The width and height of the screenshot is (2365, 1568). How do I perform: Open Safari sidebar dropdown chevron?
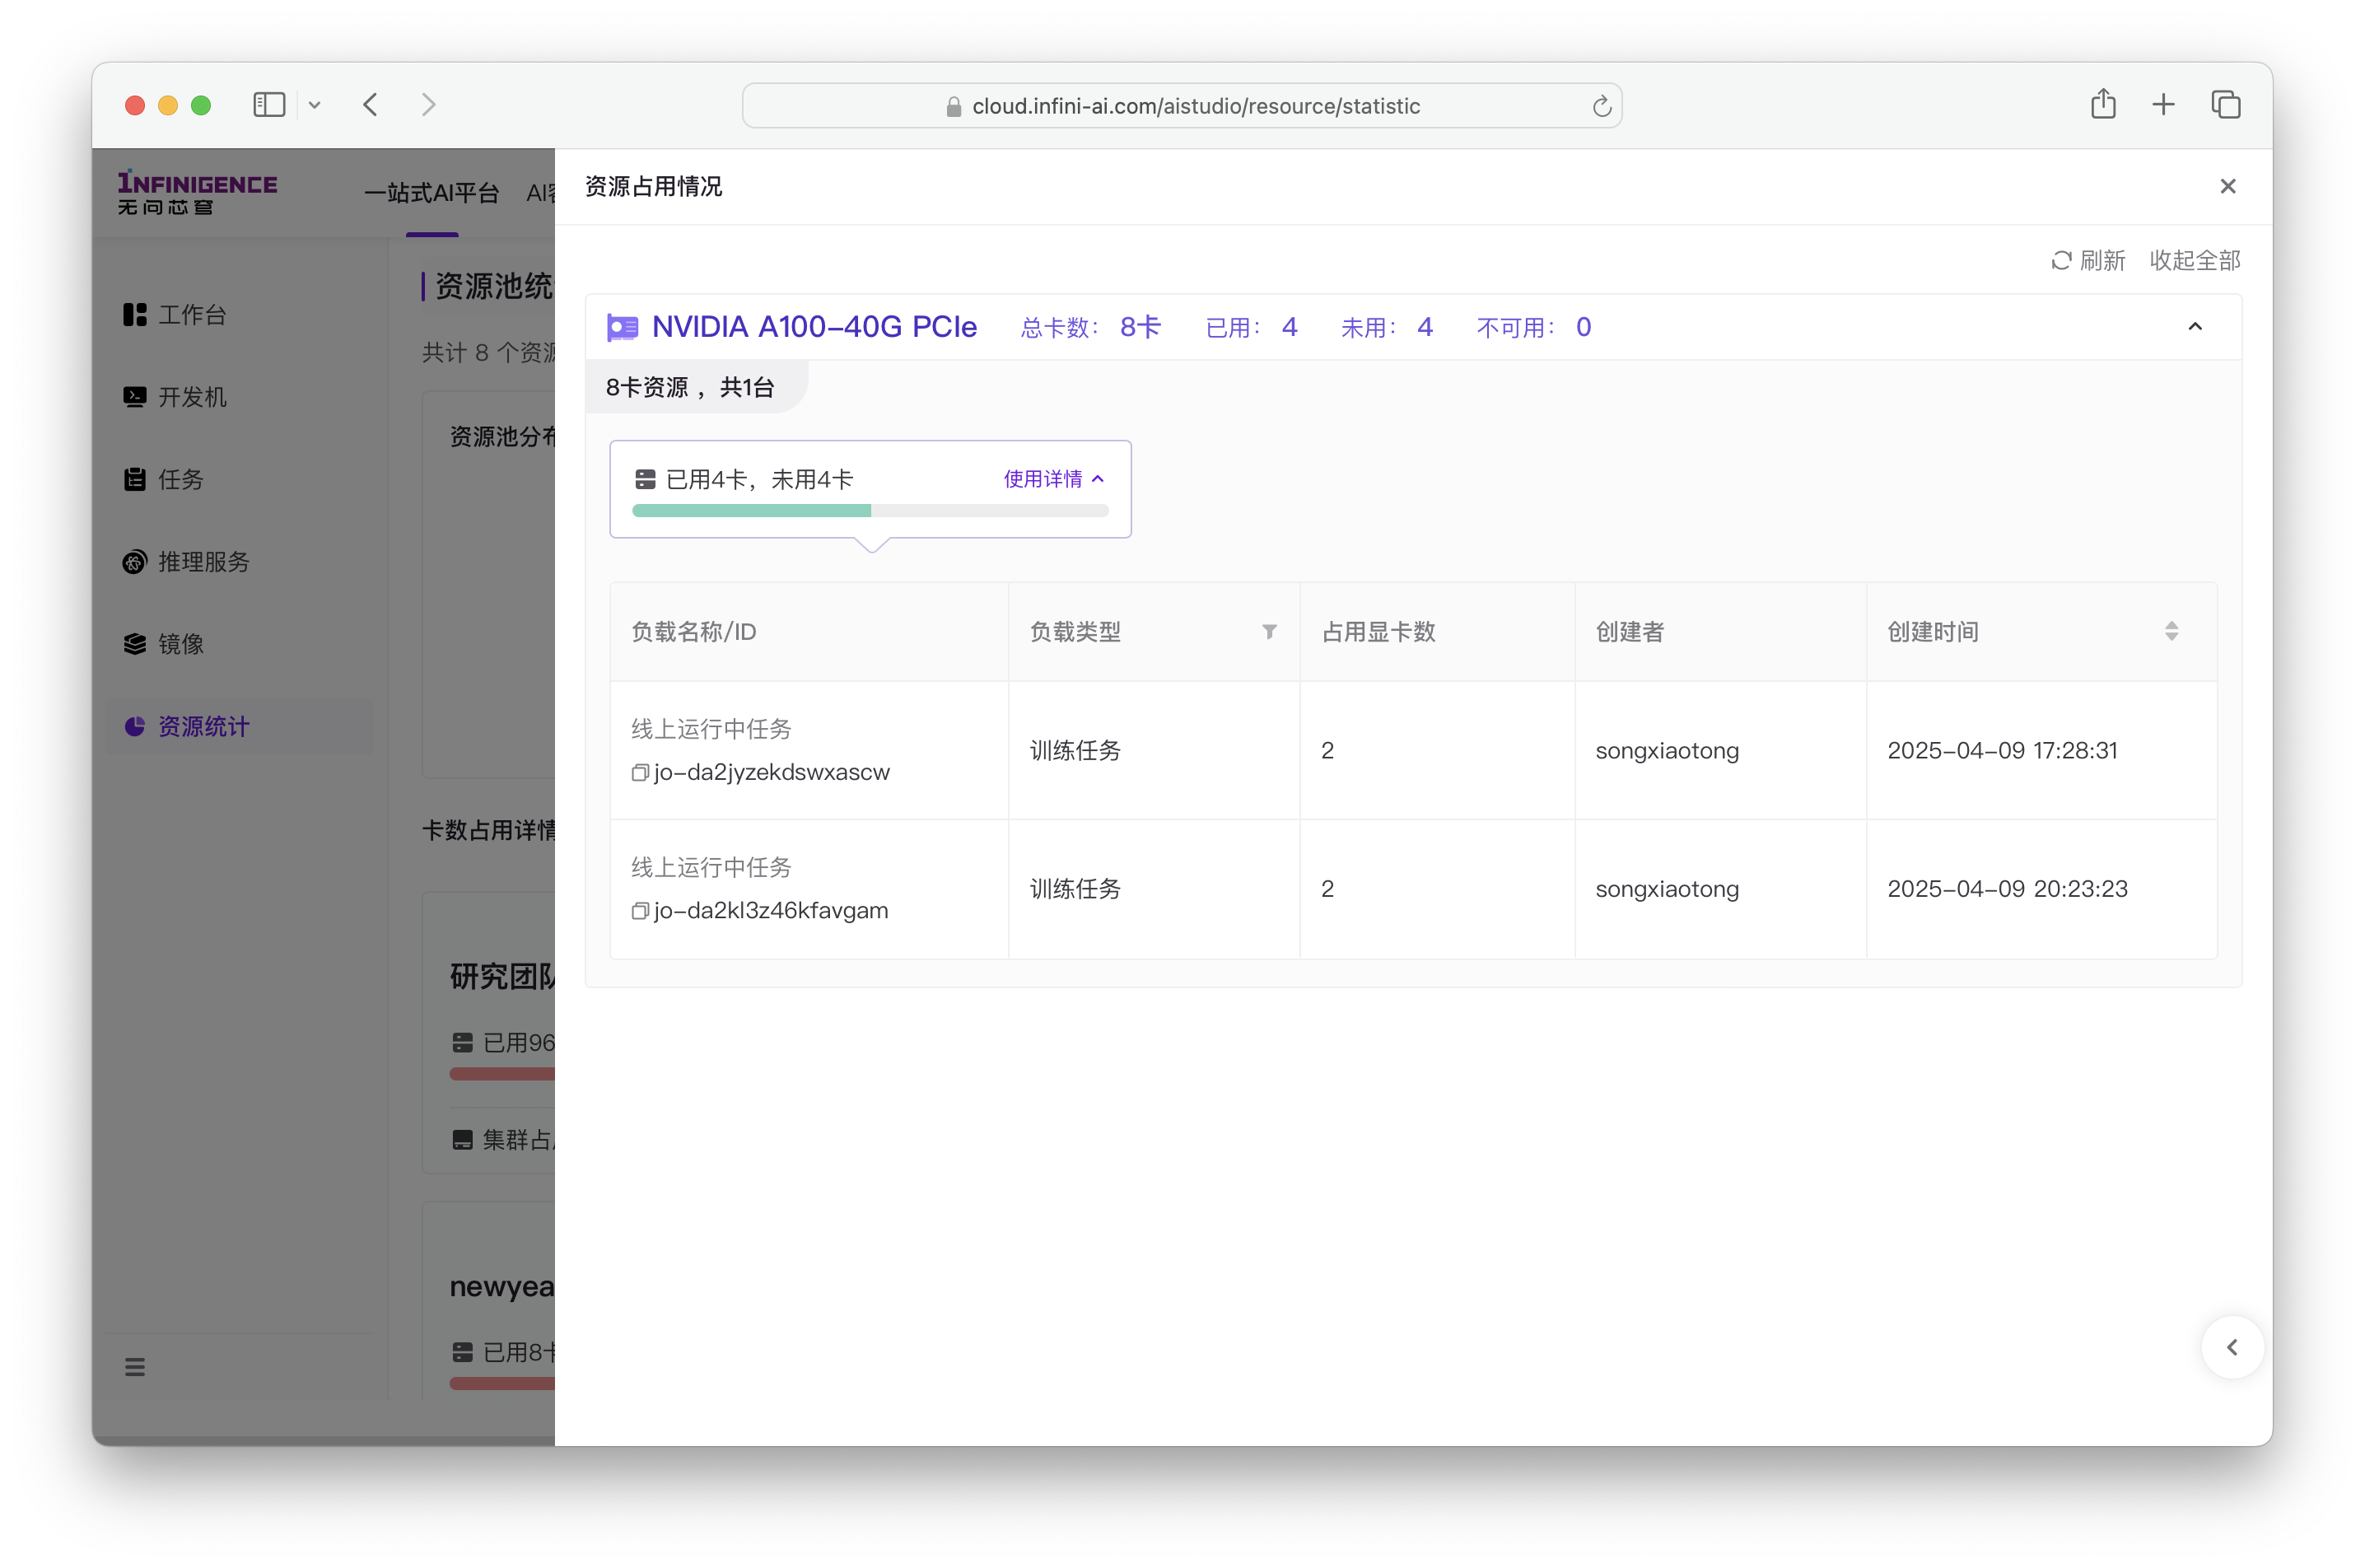pos(314,105)
